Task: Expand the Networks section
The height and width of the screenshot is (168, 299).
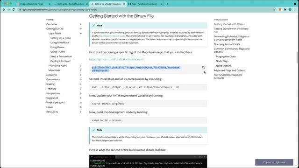Action: 81,75
